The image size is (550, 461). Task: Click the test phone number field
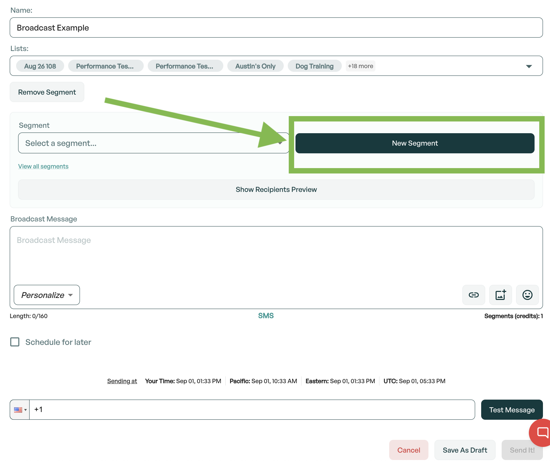coord(252,410)
